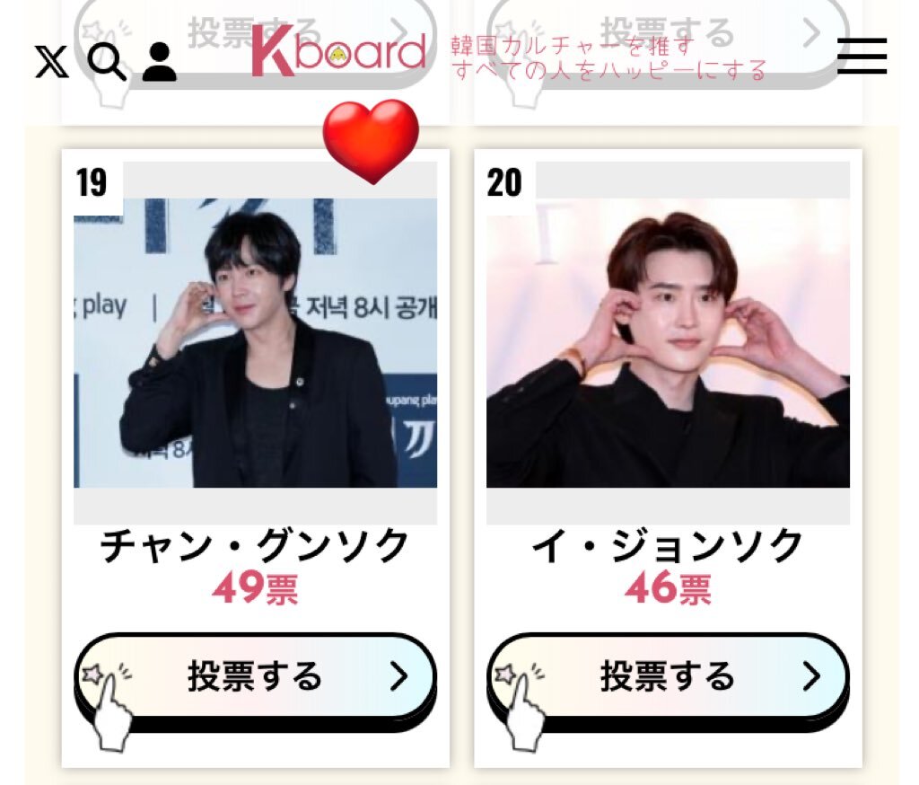Click the rank 20 badge

(x=504, y=182)
